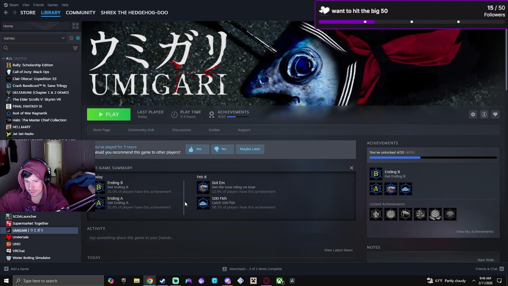The width and height of the screenshot is (508, 286).
Task: Click View My Achievements link
Action: (475, 232)
